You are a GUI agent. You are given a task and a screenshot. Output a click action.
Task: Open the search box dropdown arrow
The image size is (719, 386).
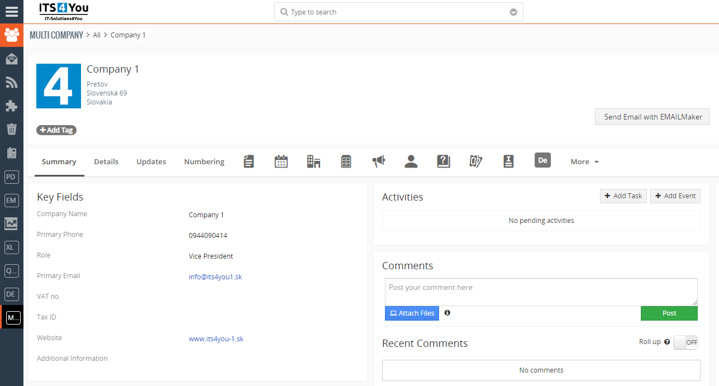pyautogui.click(x=513, y=12)
